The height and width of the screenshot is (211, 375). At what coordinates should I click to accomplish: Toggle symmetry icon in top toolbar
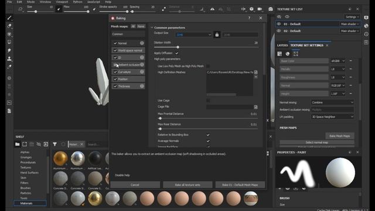[212, 9]
